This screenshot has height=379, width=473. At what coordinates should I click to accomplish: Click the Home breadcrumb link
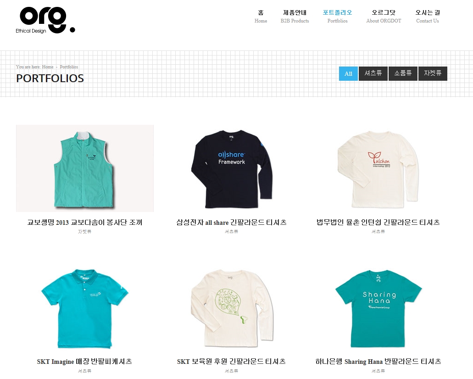[x=48, y=67]
